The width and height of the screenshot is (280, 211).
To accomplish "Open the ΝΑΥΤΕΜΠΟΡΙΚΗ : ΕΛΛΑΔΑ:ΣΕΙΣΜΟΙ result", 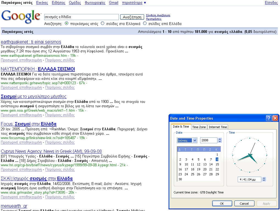I will click(x=38, y=69).
